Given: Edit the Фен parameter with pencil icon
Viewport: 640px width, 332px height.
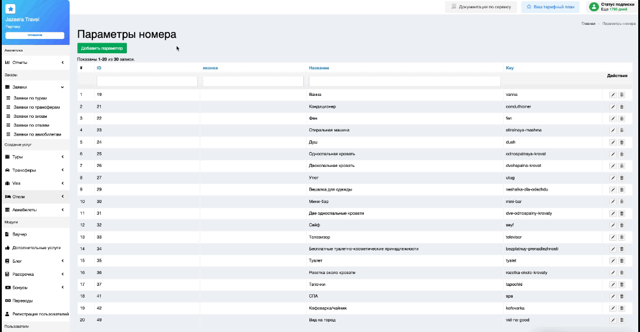Looking at the screenshot, I should (x=613, y=118).
